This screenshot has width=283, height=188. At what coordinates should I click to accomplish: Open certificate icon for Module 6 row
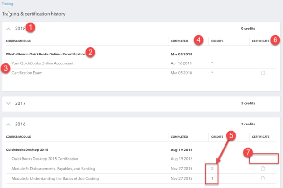coord(263,178)
